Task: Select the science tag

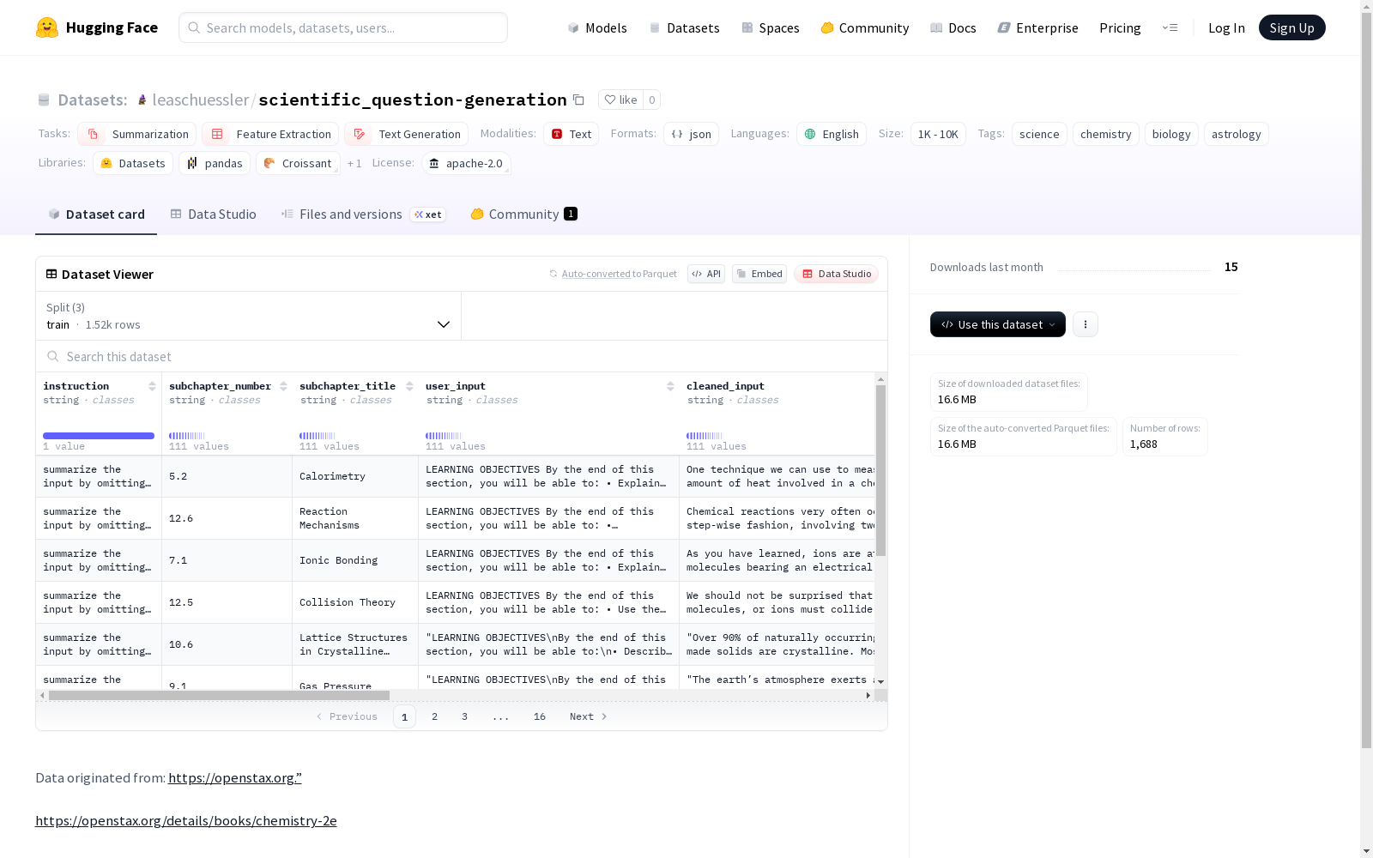Action: pyautogui.click(x=1039, y=134)
